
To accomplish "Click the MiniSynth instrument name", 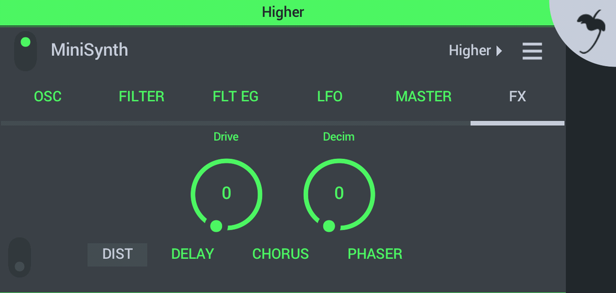I will [90, 51].
